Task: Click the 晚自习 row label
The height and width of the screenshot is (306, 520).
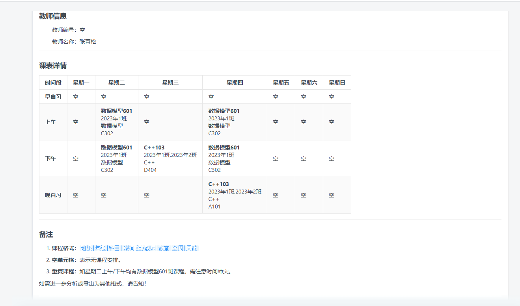Action: coord(53,195)
